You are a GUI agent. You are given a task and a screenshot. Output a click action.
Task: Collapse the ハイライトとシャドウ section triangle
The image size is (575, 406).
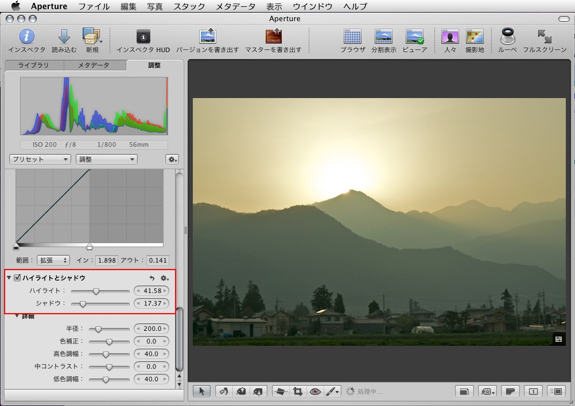tap(9, 278)
